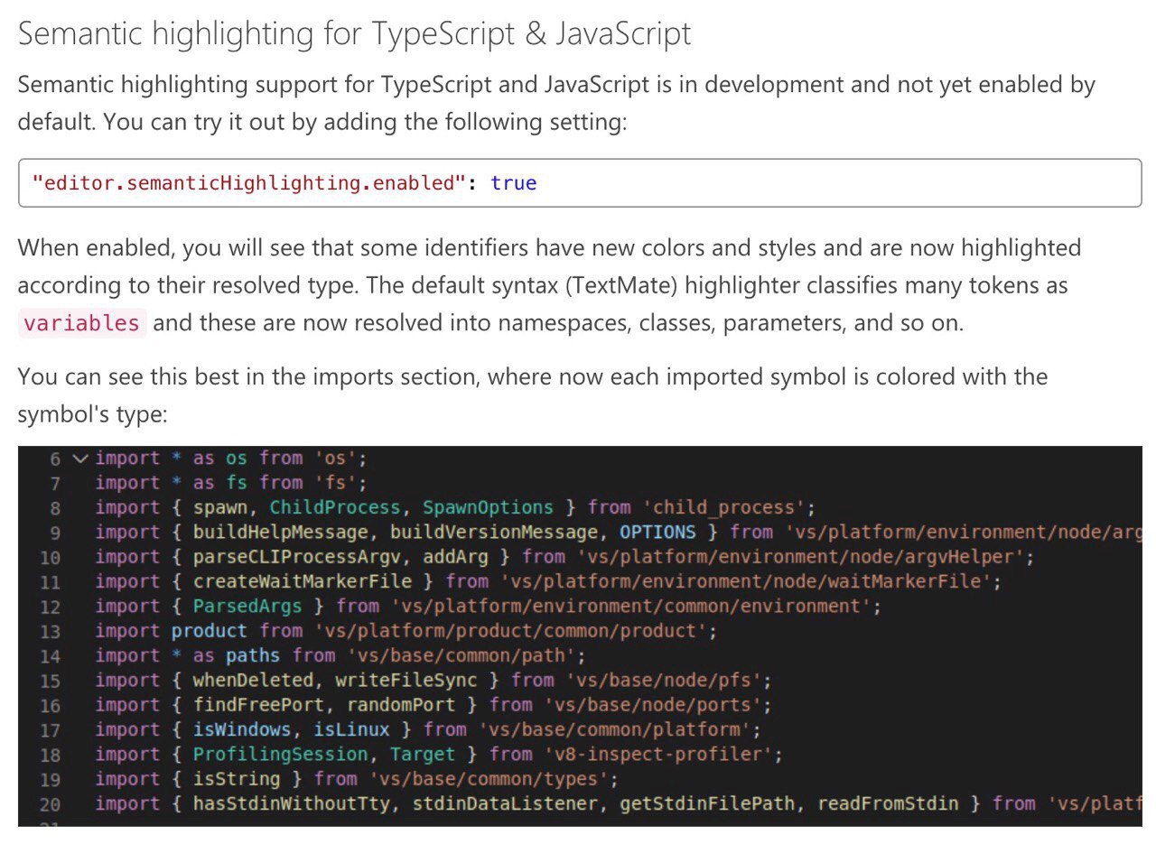Select the 'createWaitMarkerFile' identifier
Viewport: 1156px width, 844px height.
tap(302, 581)
